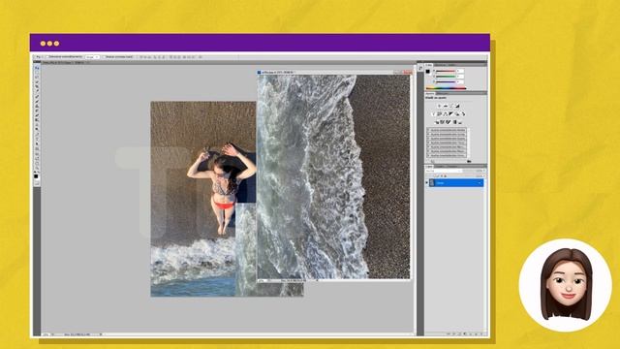Image resolution: width=620 pixels, height=349 pixels.
Task: Open the status bar document info arrow
Action: coord(101,334)
